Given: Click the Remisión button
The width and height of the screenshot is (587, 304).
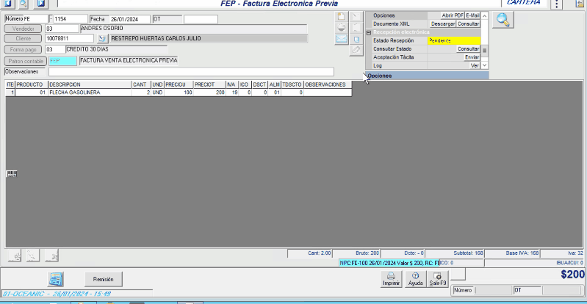Looking at the screenshot, I should coord(103,279).
